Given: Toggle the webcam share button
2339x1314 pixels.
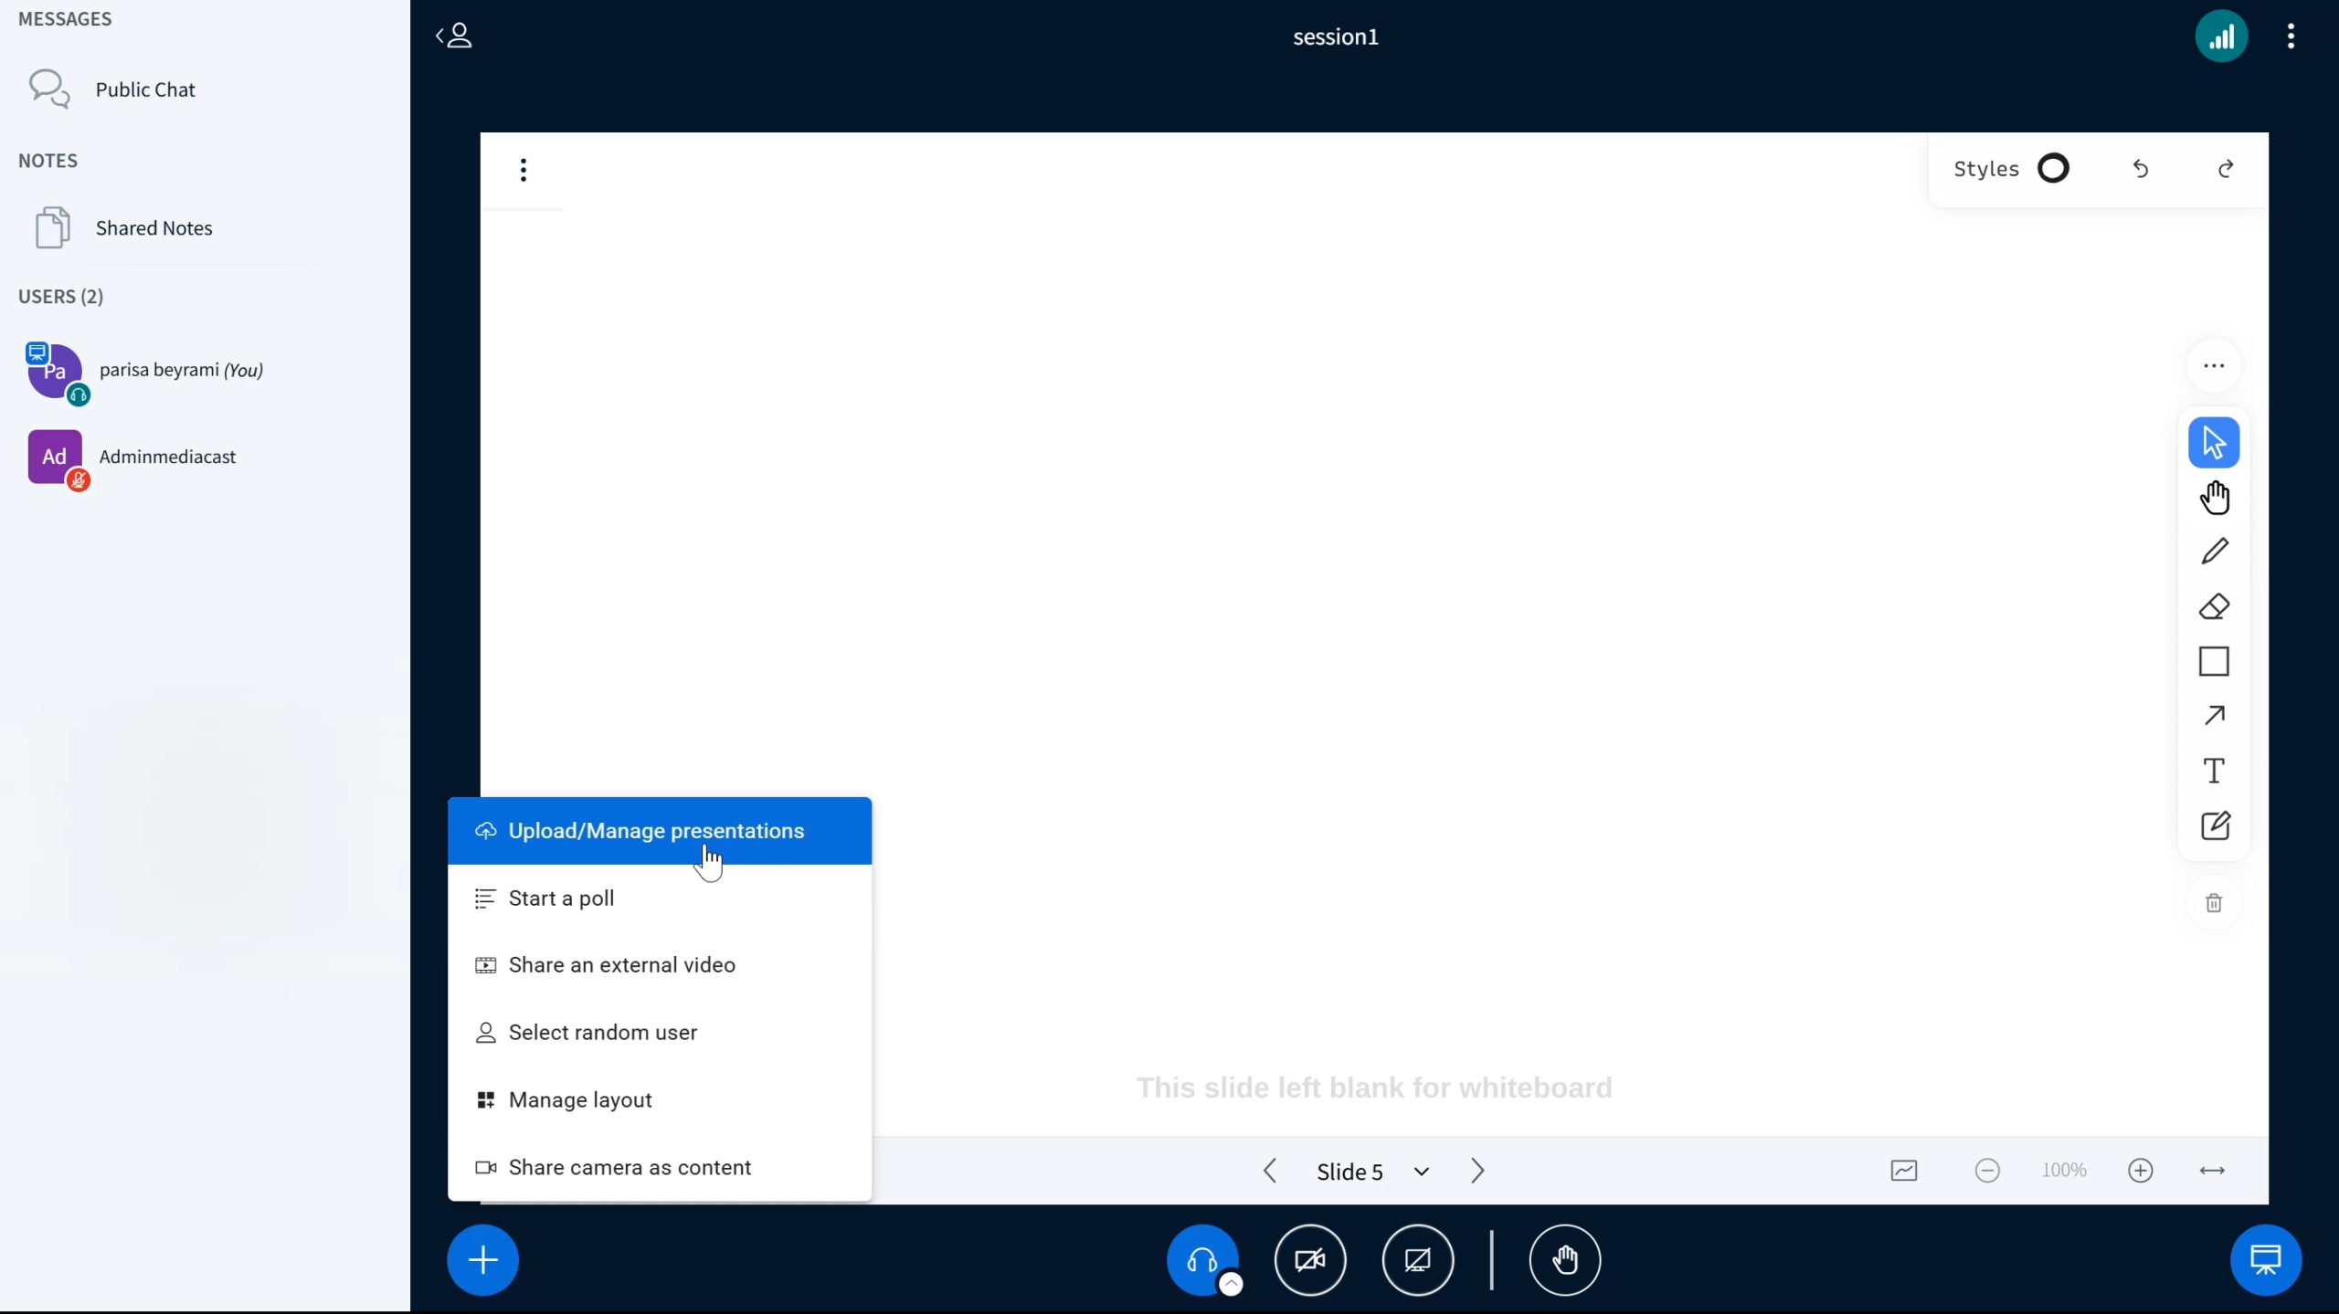Looking at the screenshot, I should [x=1309, y=1260].
